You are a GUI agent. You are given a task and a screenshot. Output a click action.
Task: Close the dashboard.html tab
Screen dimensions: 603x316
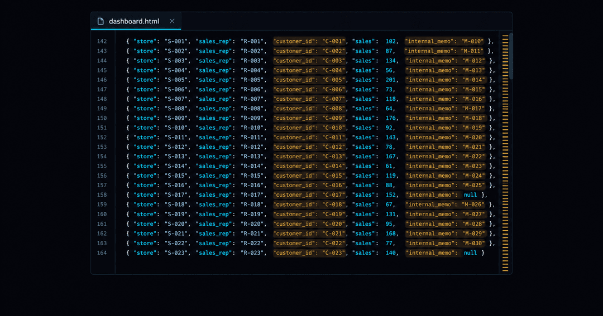(x=172, y=21)
